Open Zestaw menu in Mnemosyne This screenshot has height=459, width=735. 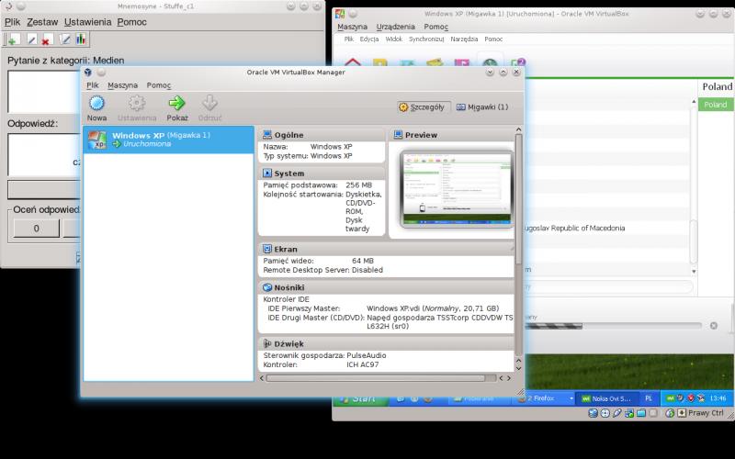click(42, 21)
